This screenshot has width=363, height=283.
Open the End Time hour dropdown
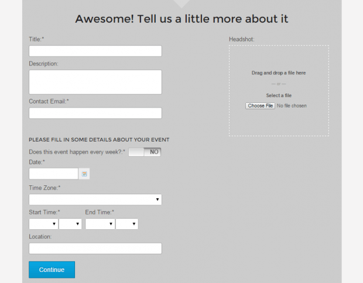point(100,224)
